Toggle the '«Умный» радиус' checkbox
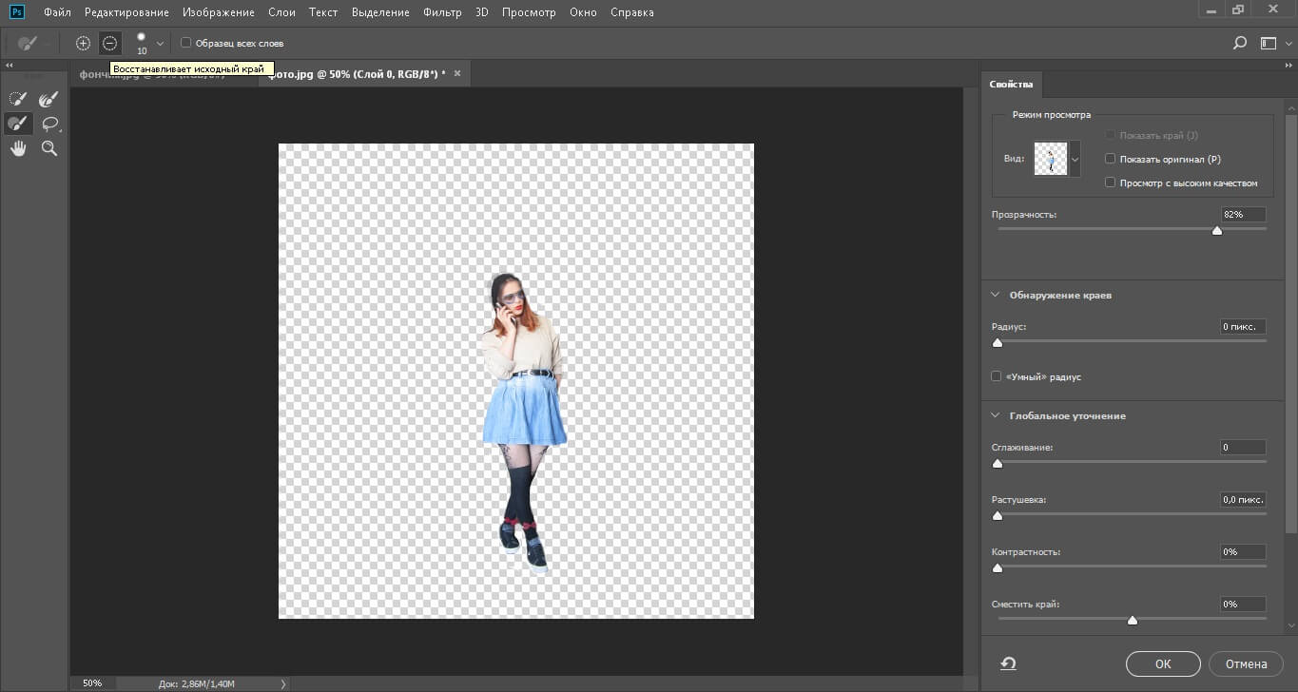Image resolution: width=1298 pixels, height=692 pixels. pyautogui.click(x=997, y=376)
